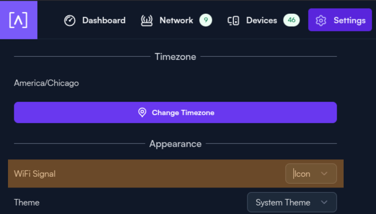Click the location pin icon on Change Timezone
This screenshot has width=376, height=214.
point(142,113)
